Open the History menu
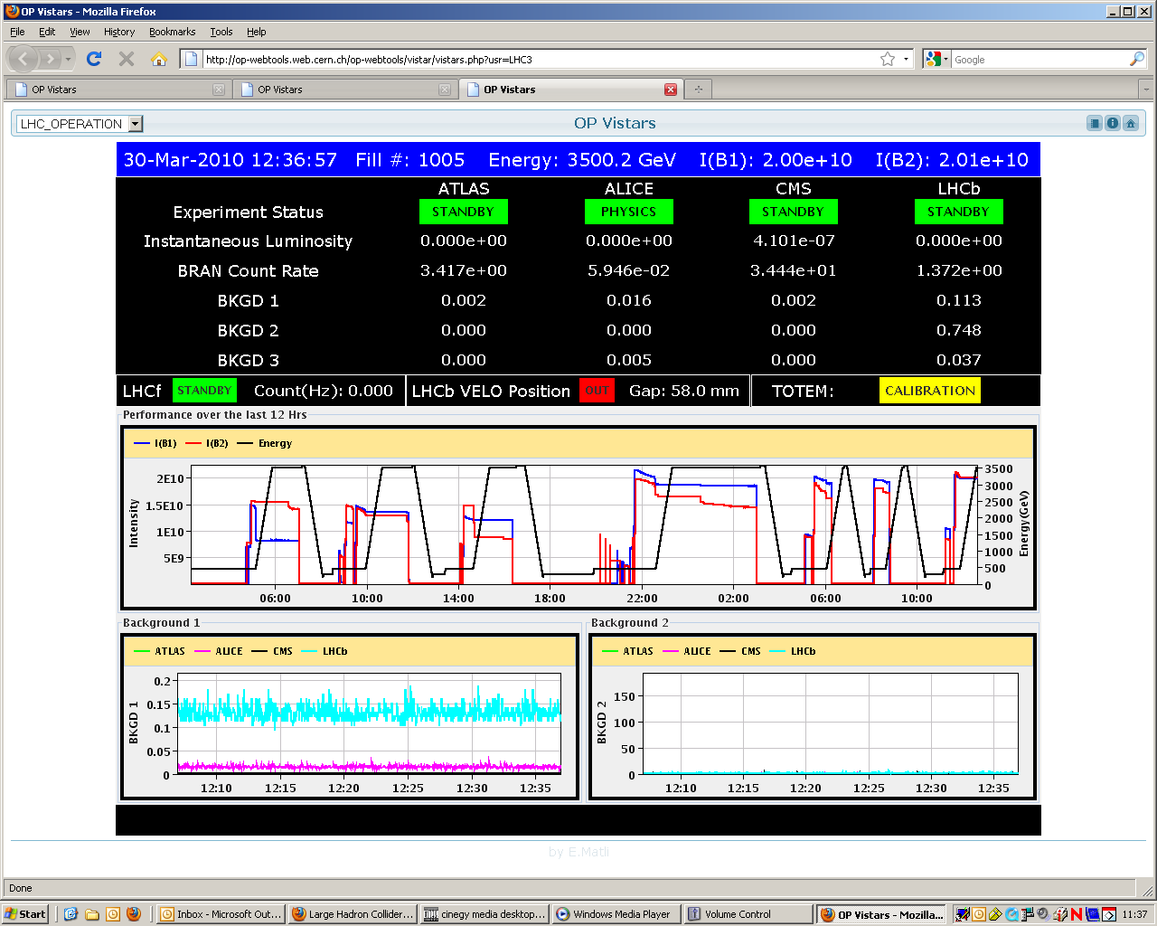1157x926 pixels. click(x=118, y=32)
